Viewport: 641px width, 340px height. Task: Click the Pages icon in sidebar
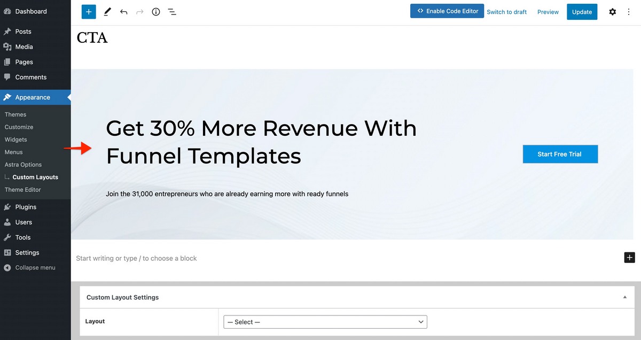[7, 62]
